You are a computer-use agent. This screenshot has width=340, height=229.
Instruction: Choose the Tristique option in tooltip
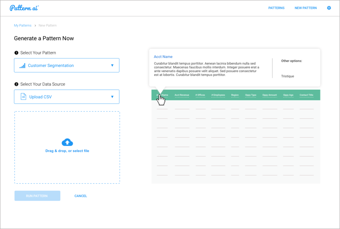287,76
